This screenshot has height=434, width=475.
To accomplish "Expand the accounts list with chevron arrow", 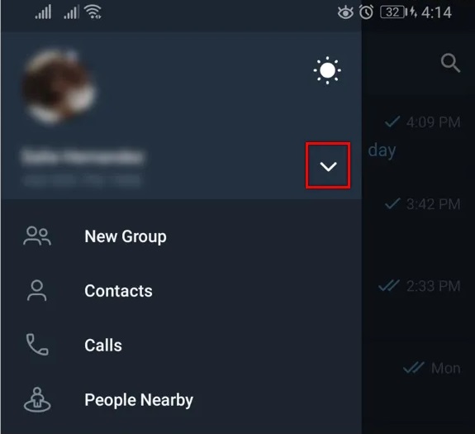I will (x=328, y=166).
